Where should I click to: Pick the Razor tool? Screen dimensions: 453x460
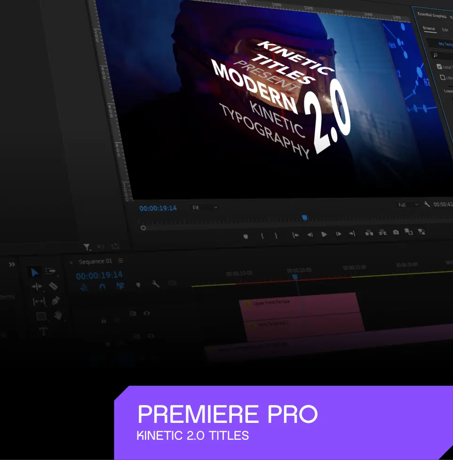pyautogui.click(x=53, y=286)
